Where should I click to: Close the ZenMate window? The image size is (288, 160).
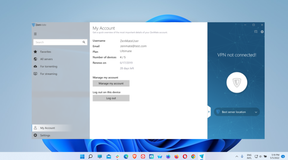click(262, 25)
